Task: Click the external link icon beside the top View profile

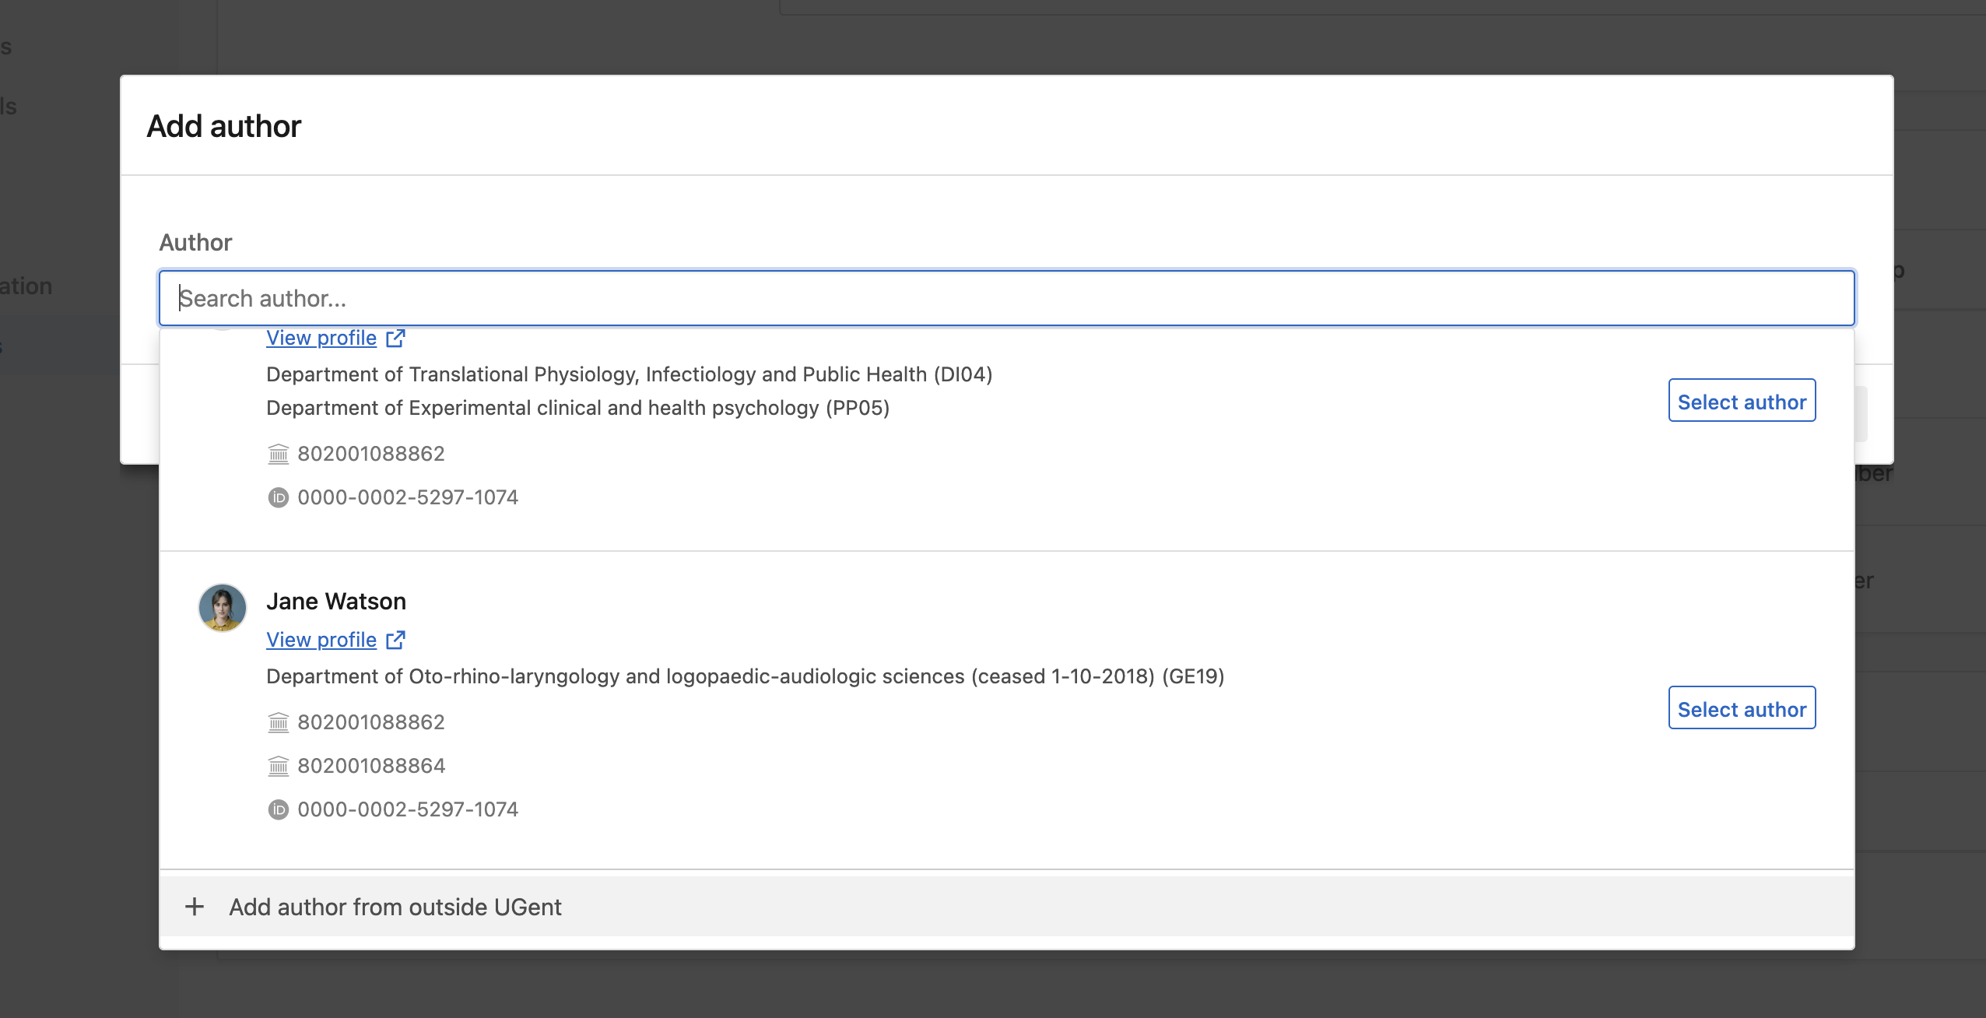Action: tap(396, 337)
